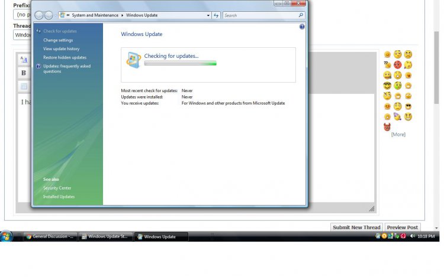
Task: Switch to the Windows Update taskbar button
Action: pyautogui.click(x=161, y=237)
